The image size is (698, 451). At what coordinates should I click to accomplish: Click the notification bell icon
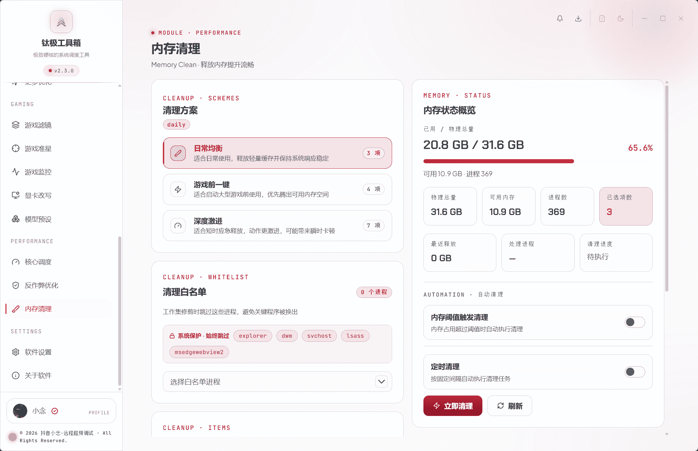click(560, 18)
